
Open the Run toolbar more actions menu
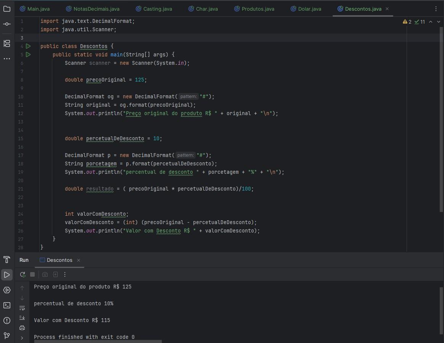tap(65, 274)
